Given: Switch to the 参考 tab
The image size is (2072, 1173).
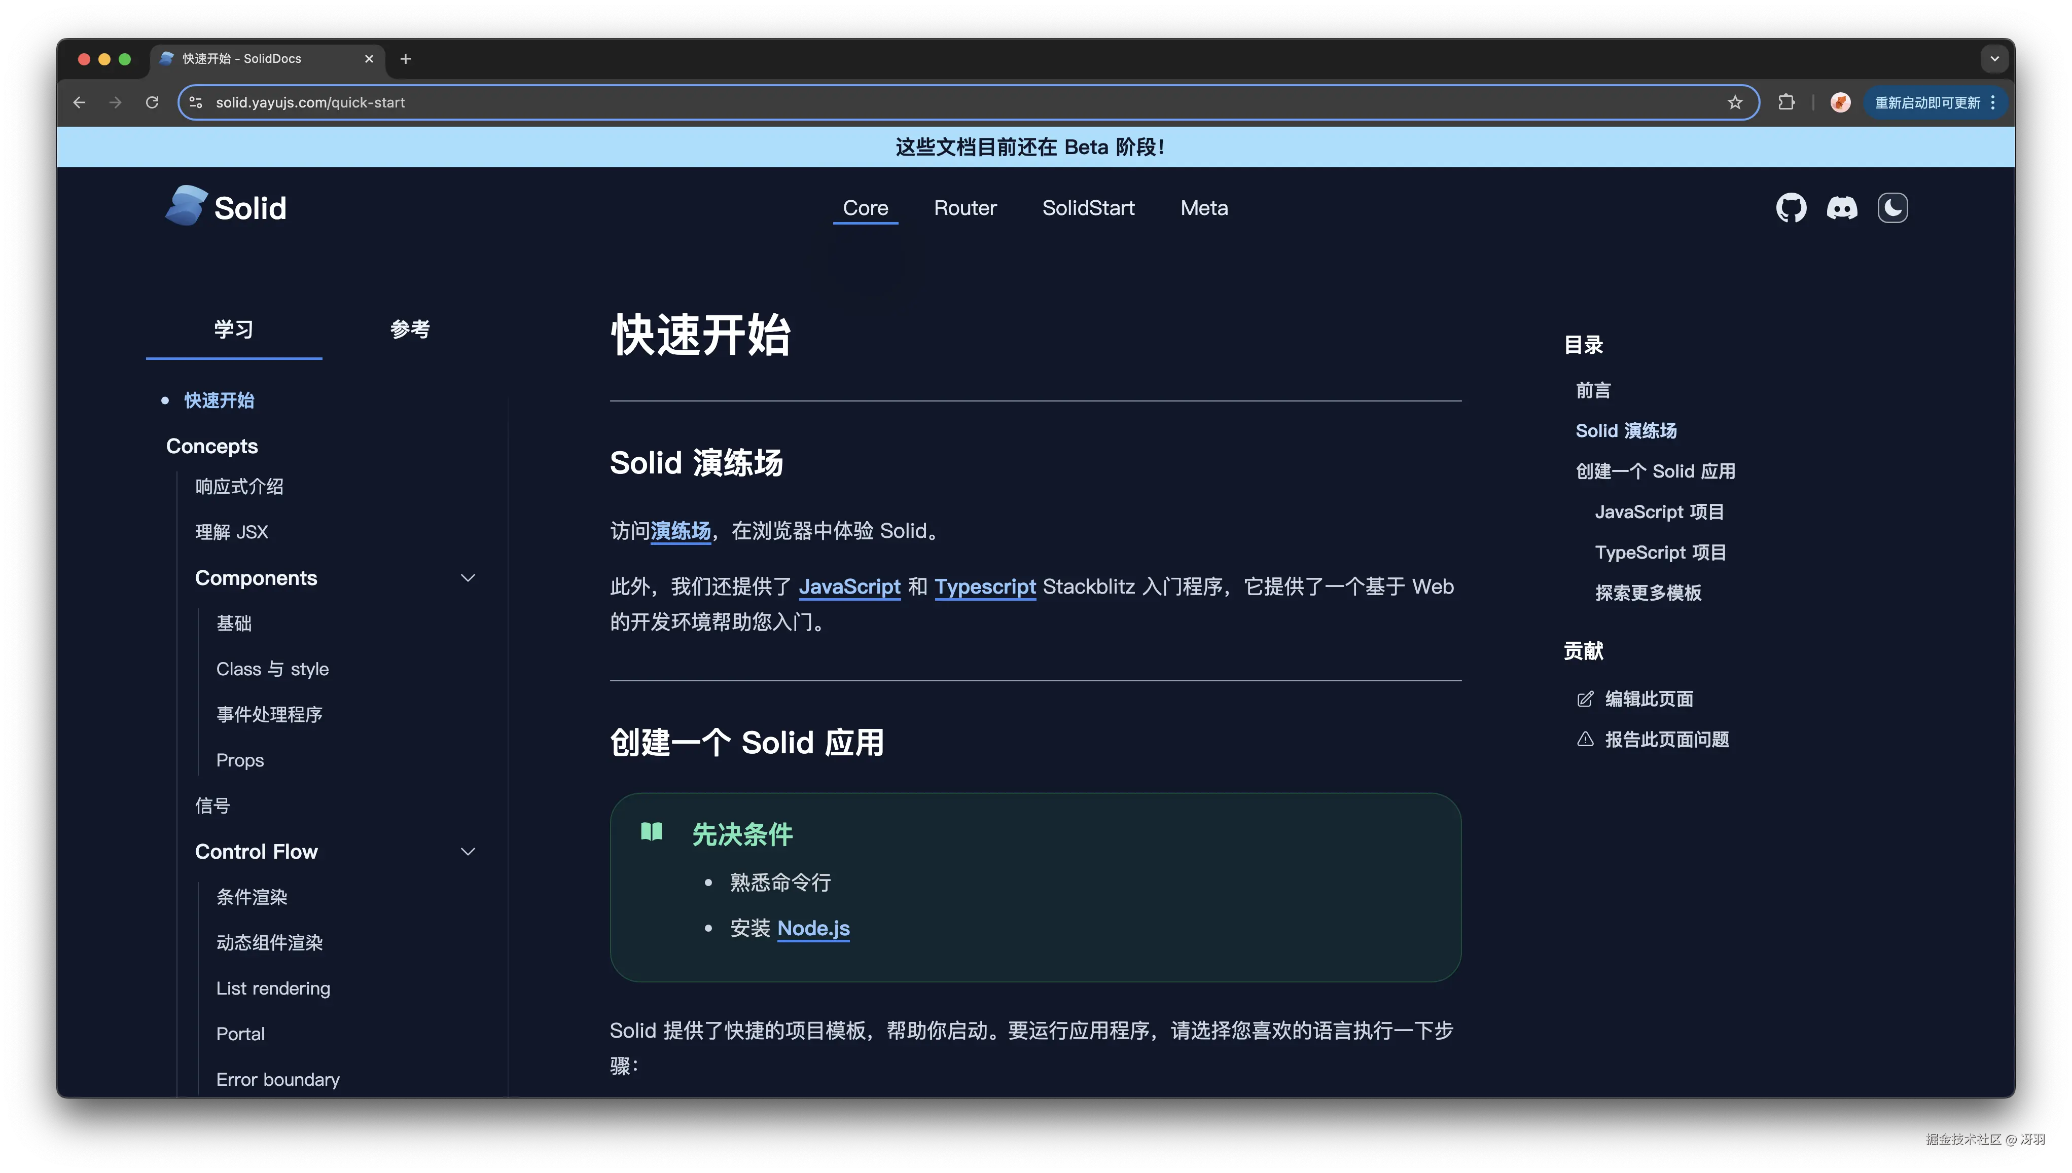Looking at the screenshot, I should (409, 328).
